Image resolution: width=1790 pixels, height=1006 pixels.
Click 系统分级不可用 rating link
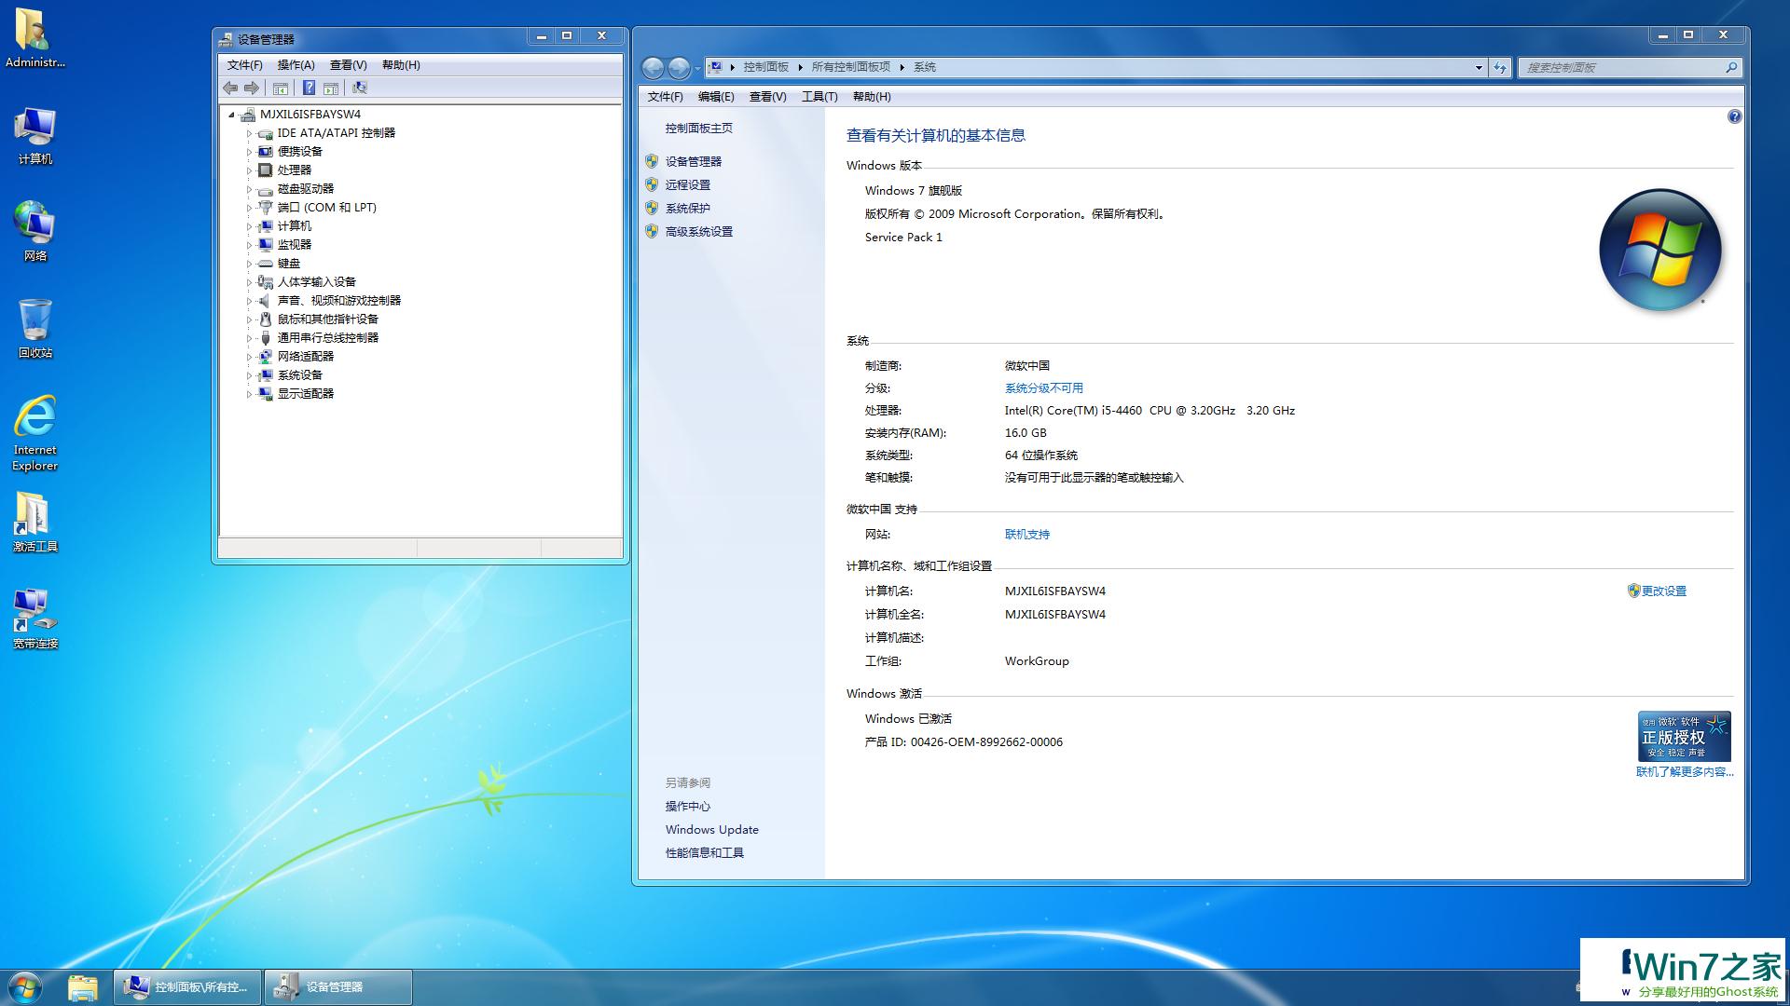(x=1044, y=387)
